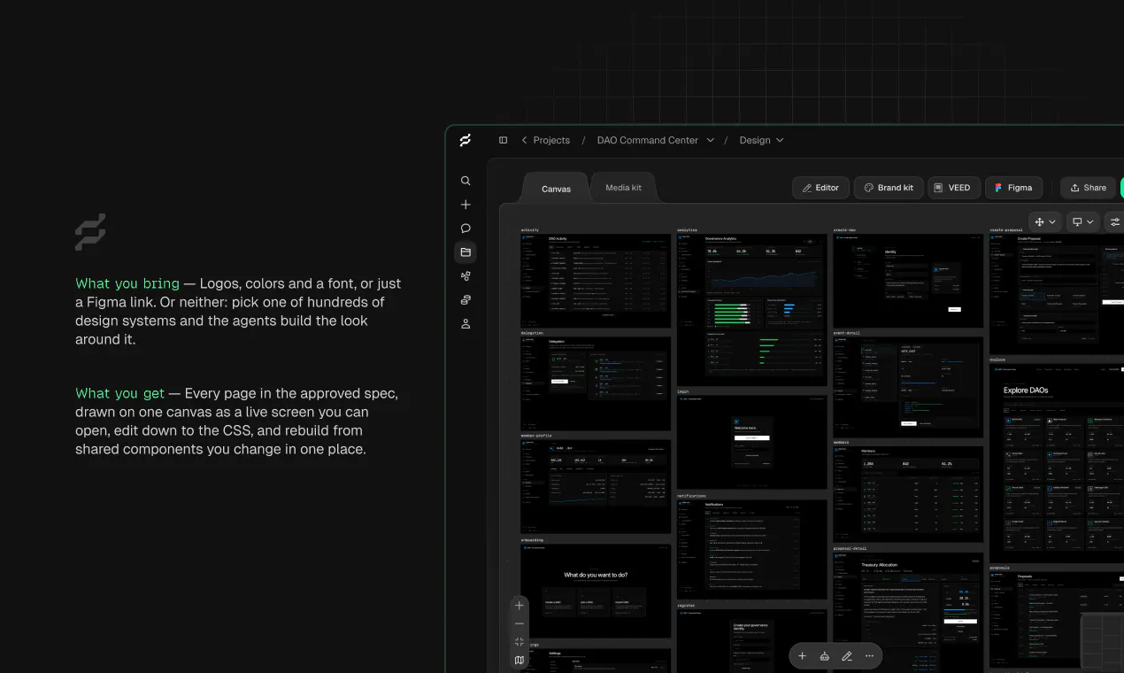Open the create-dao screen thumbnail
Image resolution: width=1124 pixels, height=673 pixels.
(908, 281)
